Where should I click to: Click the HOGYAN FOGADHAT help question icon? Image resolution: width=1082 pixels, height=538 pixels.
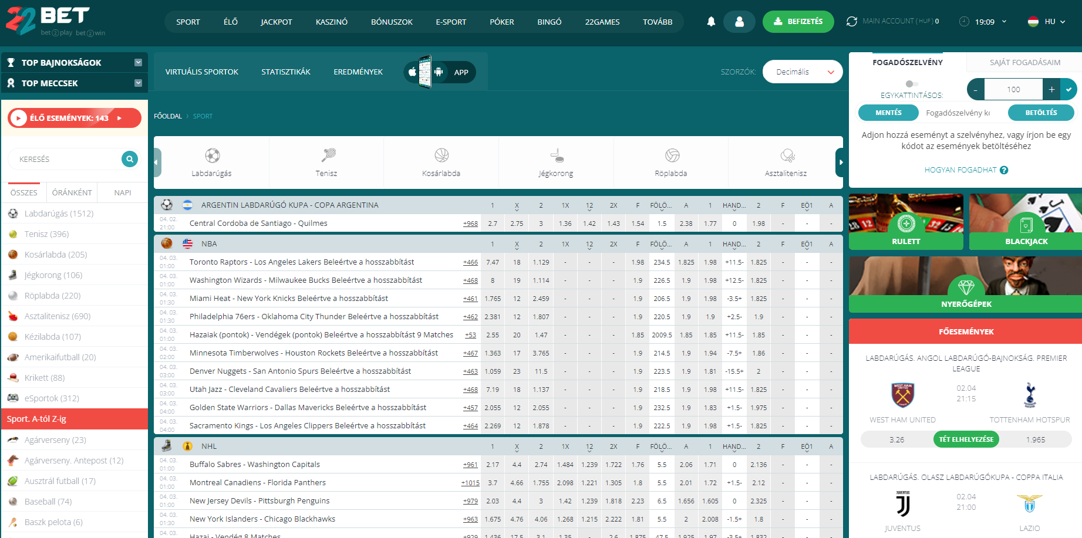(1004, 170)
